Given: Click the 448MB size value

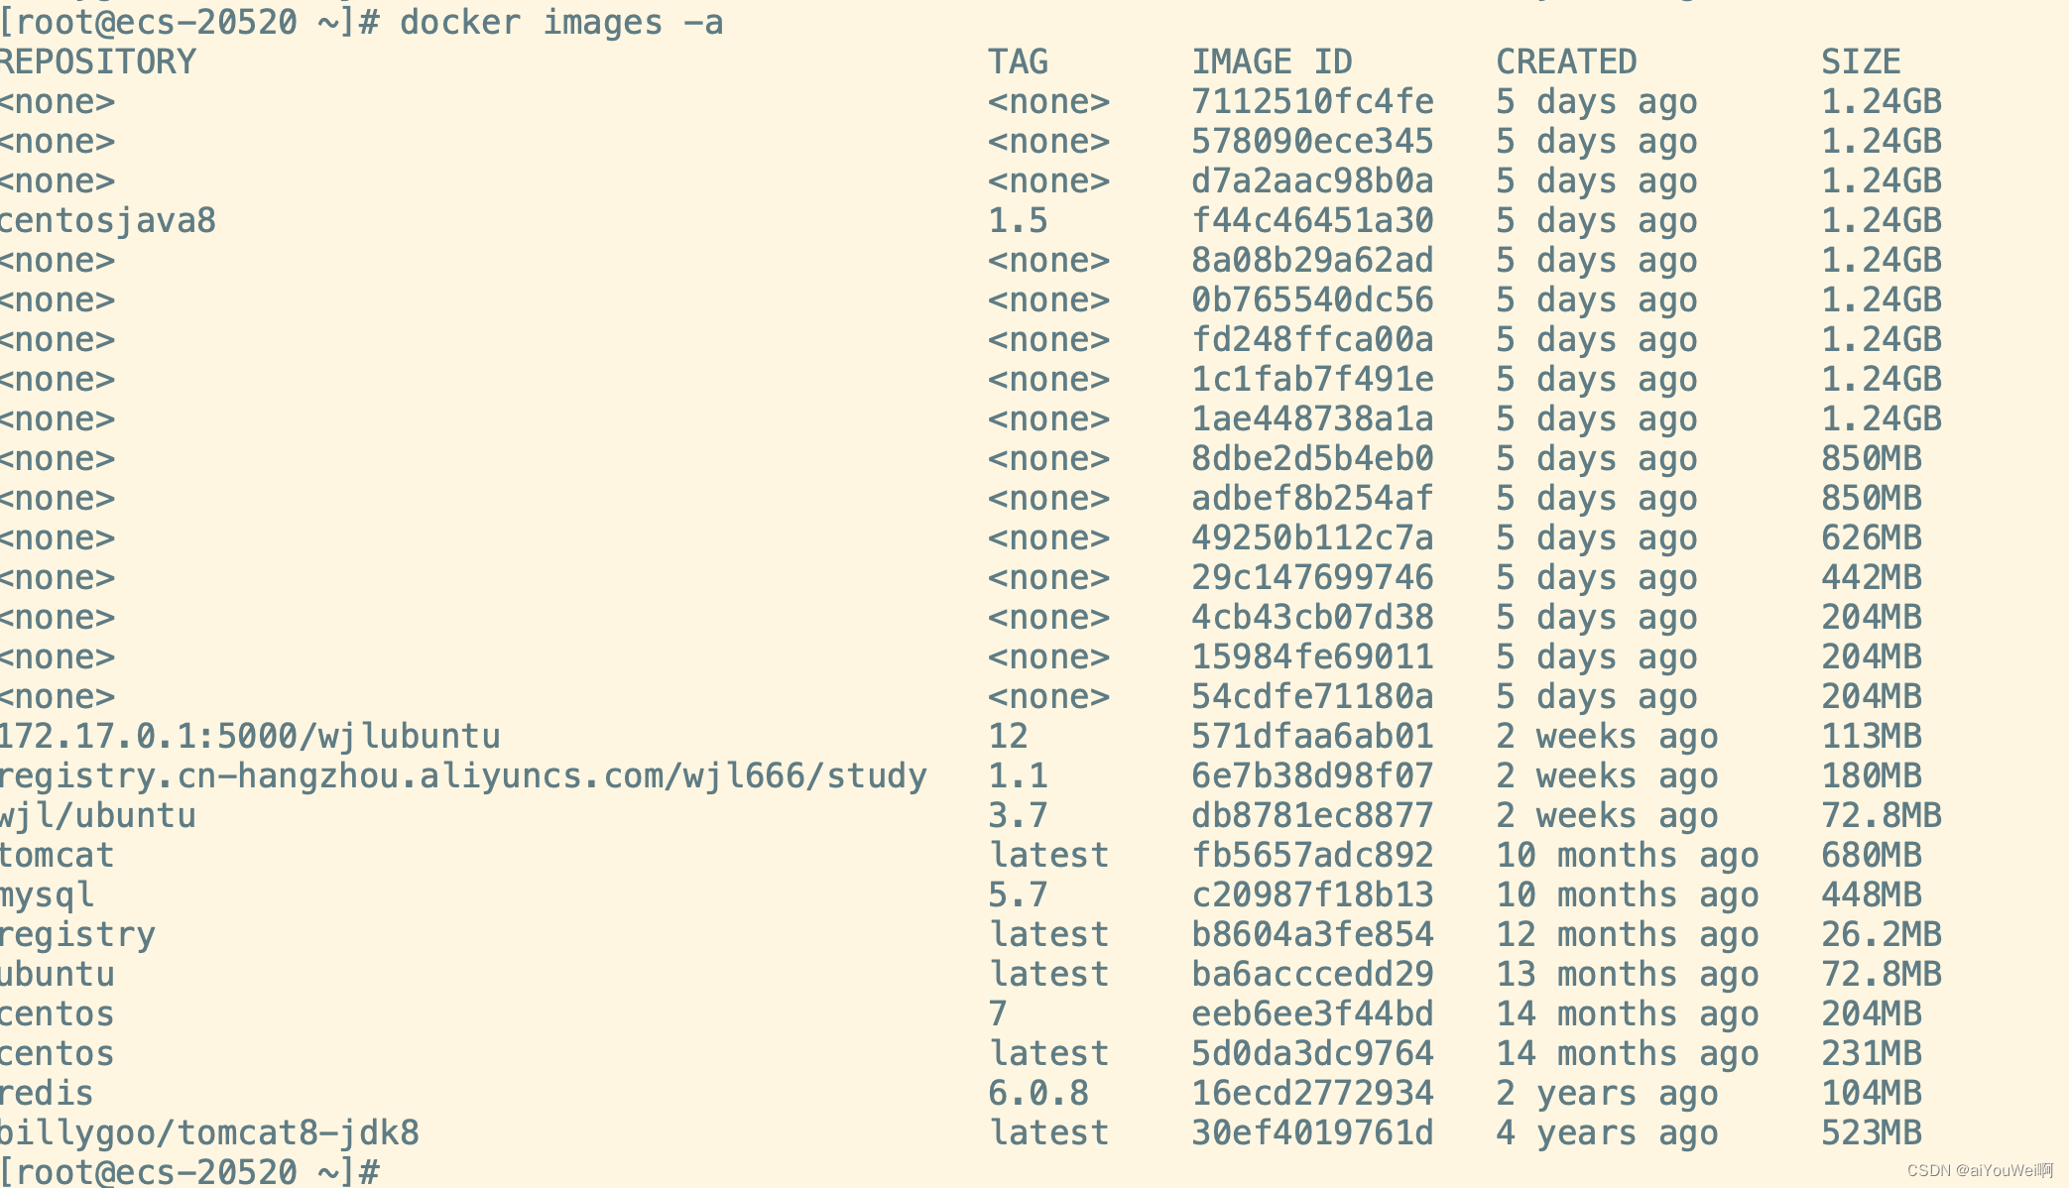Looking at the screenshot, I should 1872,894.
